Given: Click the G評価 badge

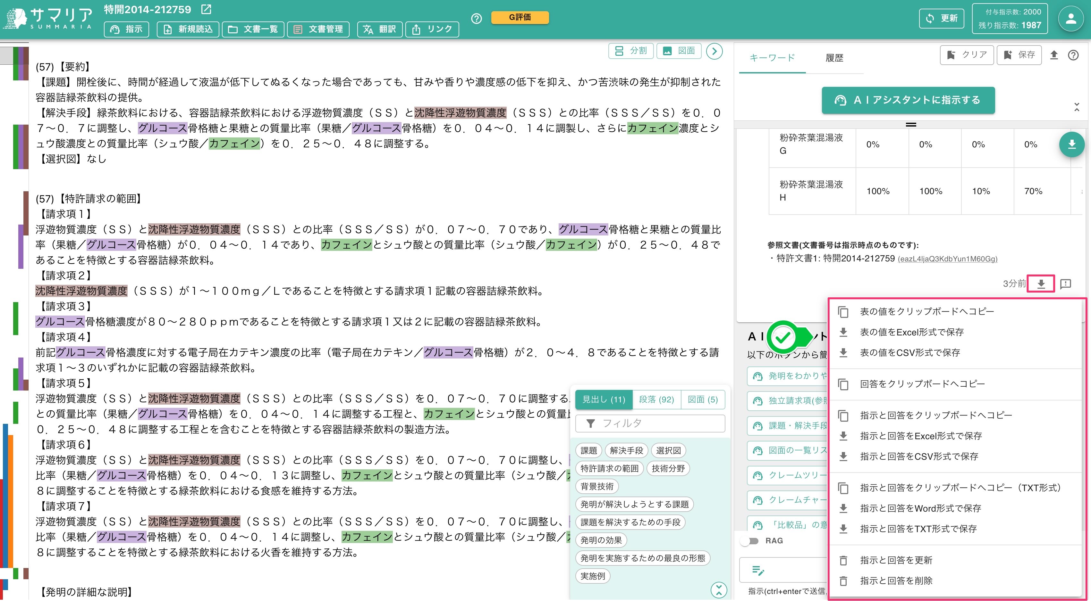Looking at the screenshot, I should 520,17.
